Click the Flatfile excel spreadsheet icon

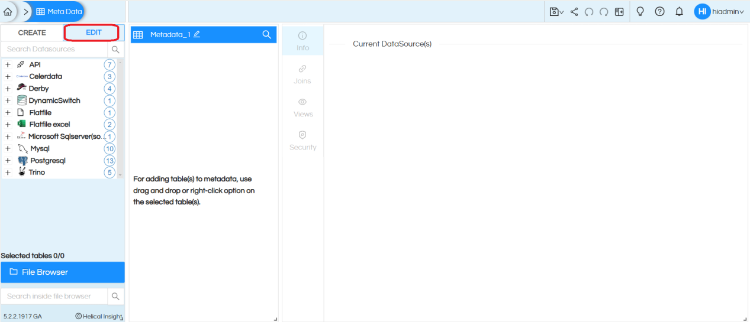[x=22, y=124]
